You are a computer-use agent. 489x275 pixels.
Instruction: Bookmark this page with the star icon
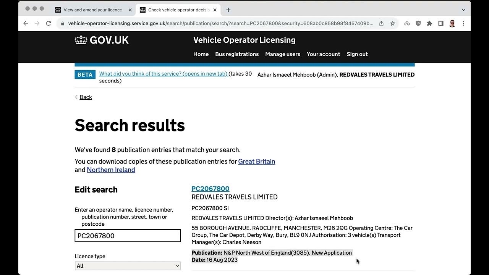(392, 23)
